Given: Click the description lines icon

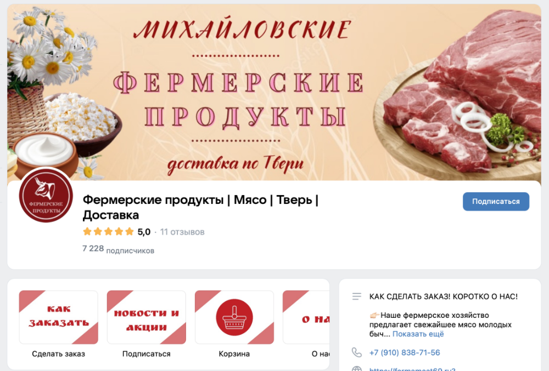Looking at the screenshot, I should point(356,296).
